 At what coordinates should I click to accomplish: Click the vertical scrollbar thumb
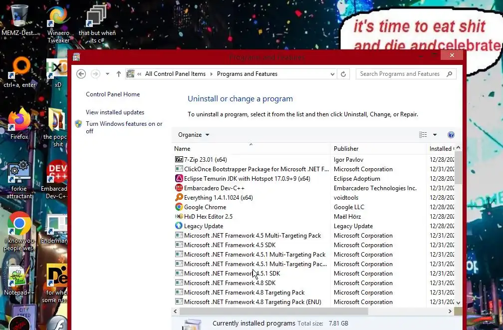(x=458, y=168)
